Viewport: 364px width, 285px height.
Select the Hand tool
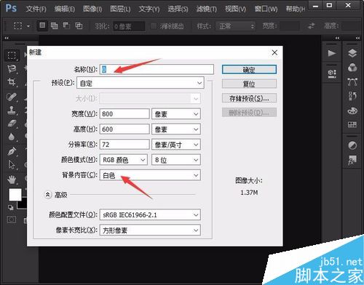(x=12, y=180)
